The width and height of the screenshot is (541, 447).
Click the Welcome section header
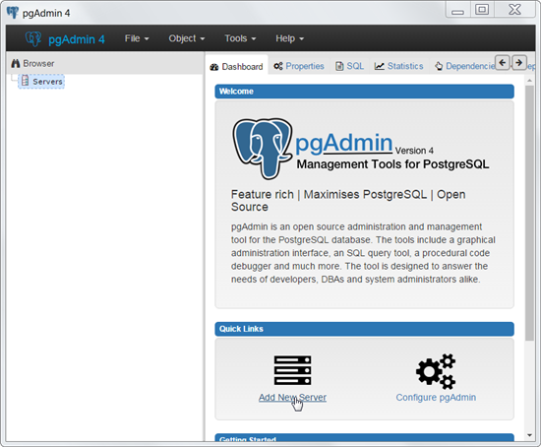tap(364, 92)
